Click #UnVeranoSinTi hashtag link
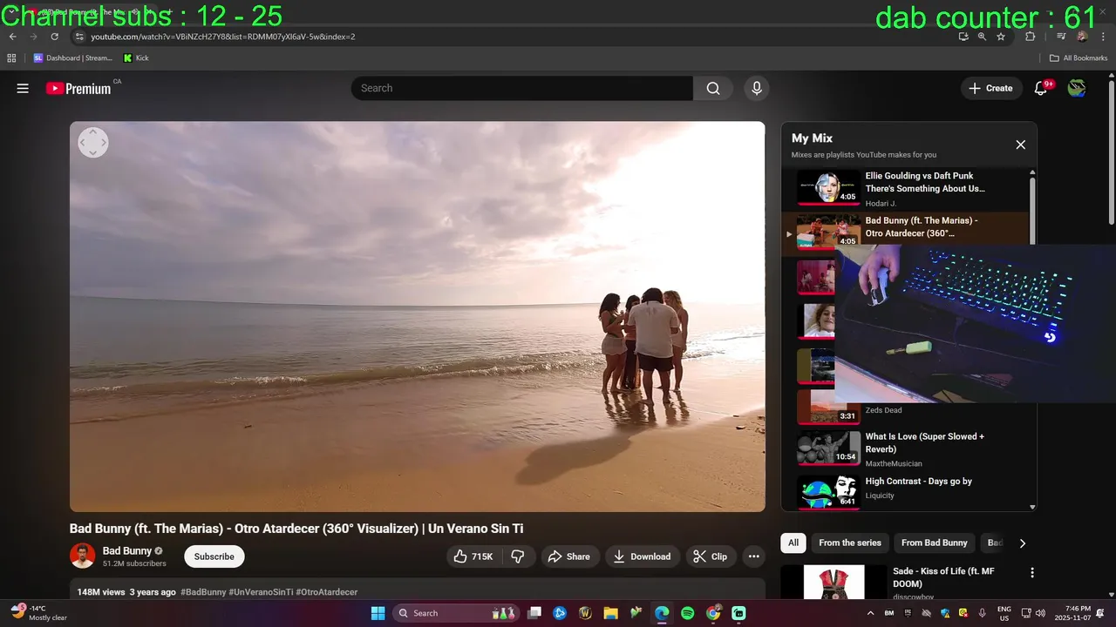Viewport: 1116px width, 627px height. (261, 592)
